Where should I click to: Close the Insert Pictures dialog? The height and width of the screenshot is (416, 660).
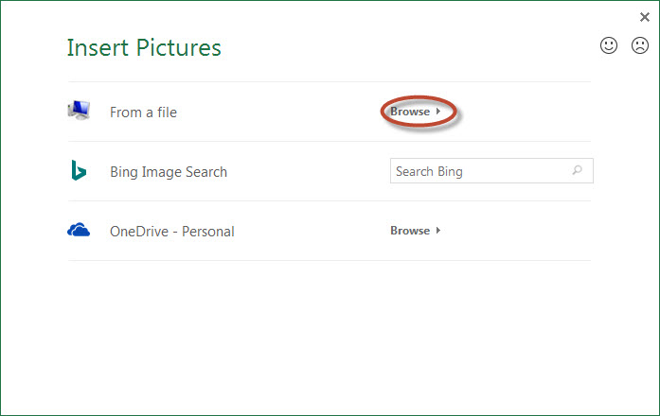point(645,16)
